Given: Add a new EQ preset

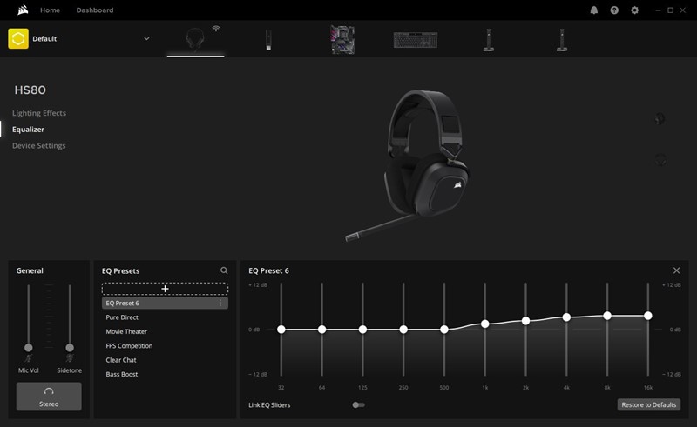Looking at the screenshot, I should pyautogui.click(x=165, y=289).
